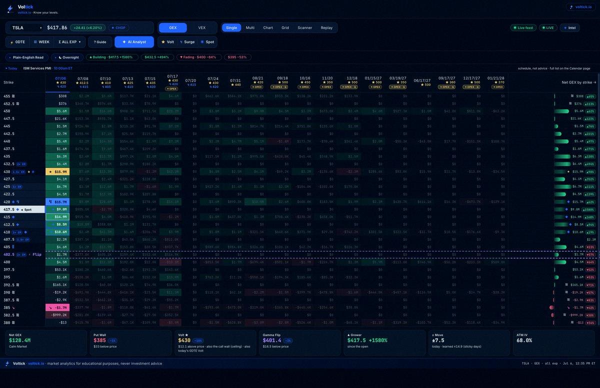This screenshot has width=600, height=388.
Task: Open the voltick.io footer link
Action: tap(35, 363)
